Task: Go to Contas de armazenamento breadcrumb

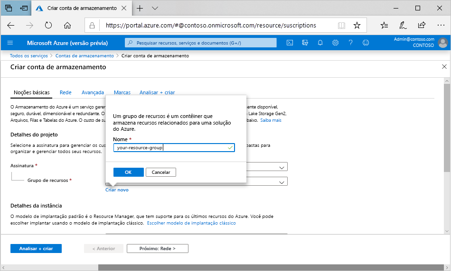Action: point(85,56)
